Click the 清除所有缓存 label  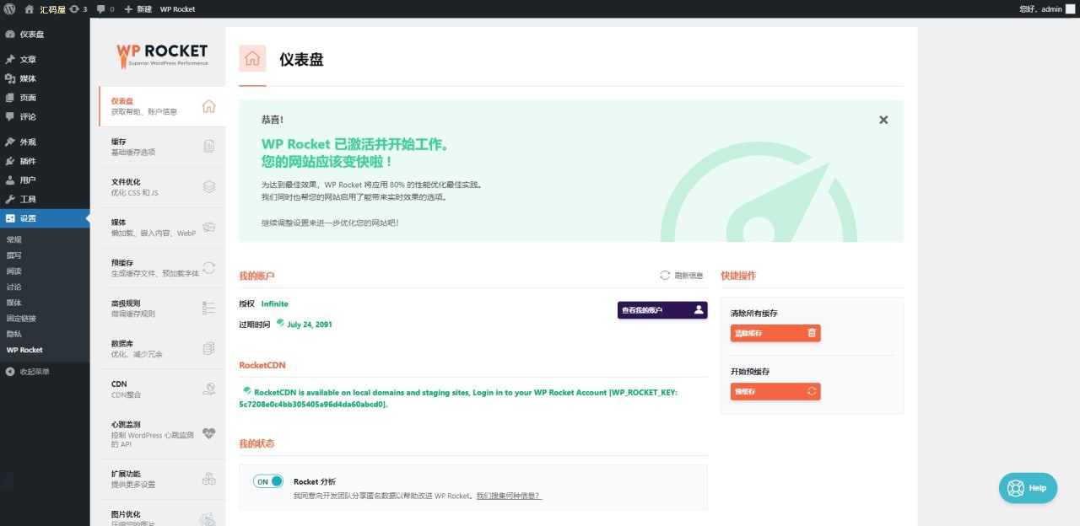(x=754, y=314)
